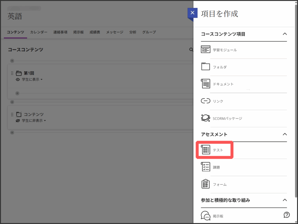Click the 課題 checklist icon
The width and height of the screenshot is (298, 224).
point(205,167)
